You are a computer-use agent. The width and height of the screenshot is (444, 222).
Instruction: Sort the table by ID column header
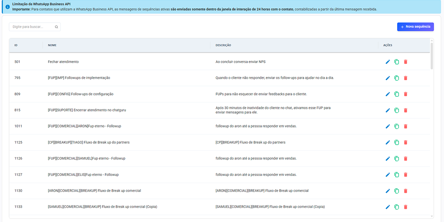(16, 45)
